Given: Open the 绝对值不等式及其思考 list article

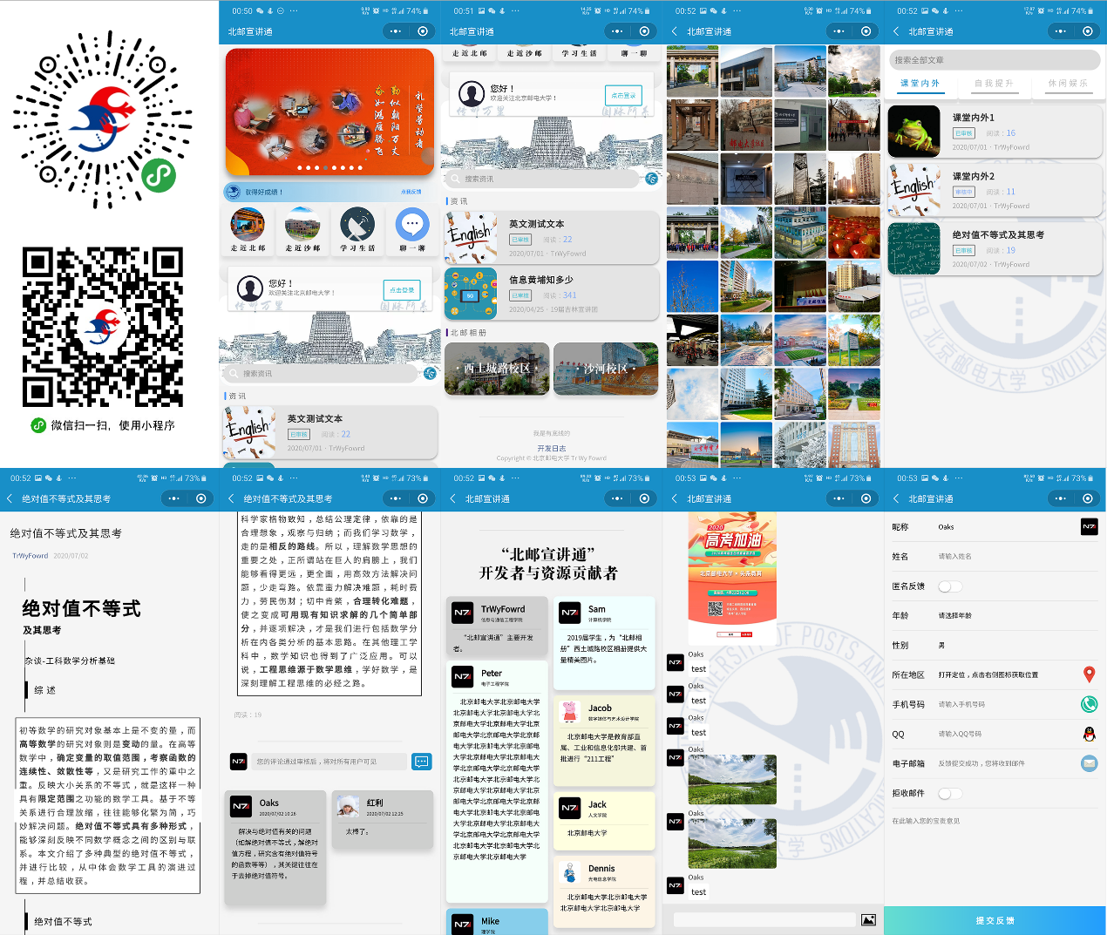Looking at the screenshot, I should pos(995,248).
